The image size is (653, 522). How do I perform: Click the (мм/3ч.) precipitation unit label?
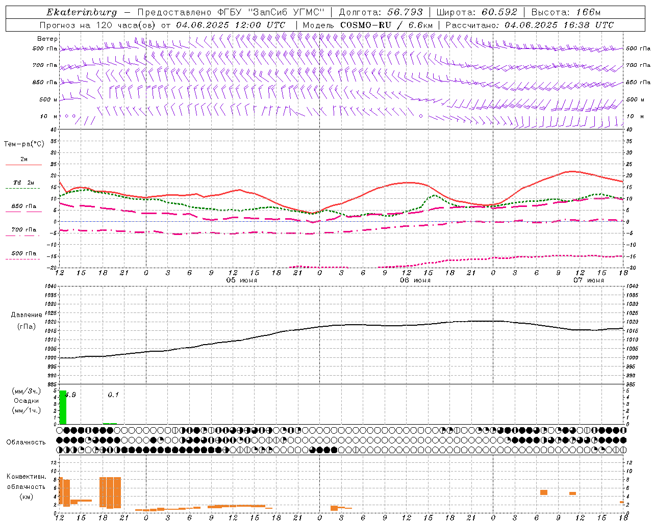(x=27, y=391)
